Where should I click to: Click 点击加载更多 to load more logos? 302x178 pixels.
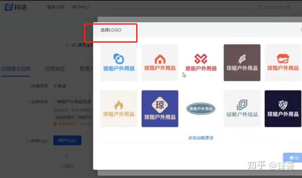[201, 138]
